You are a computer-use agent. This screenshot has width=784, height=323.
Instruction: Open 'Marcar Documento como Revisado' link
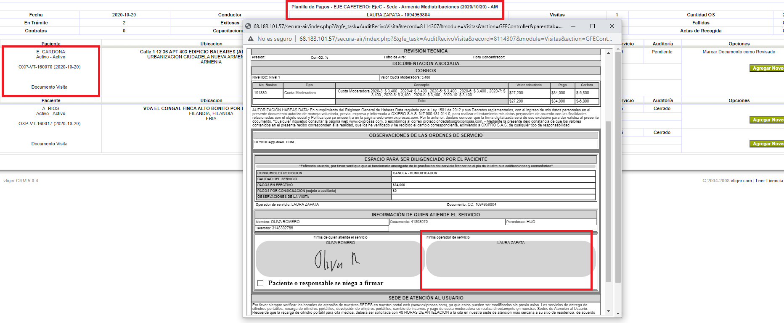click(739, 52)
